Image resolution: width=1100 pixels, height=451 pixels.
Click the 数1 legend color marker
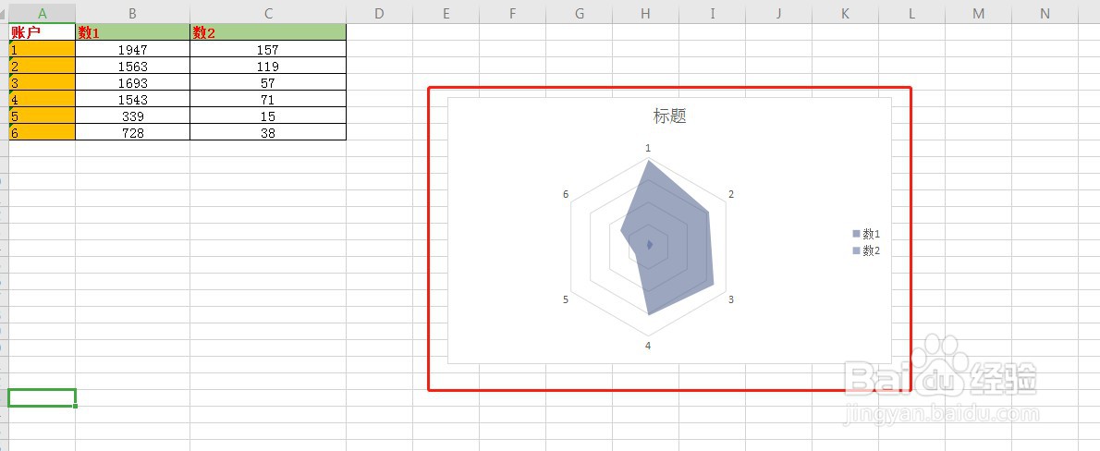[856, 234]
